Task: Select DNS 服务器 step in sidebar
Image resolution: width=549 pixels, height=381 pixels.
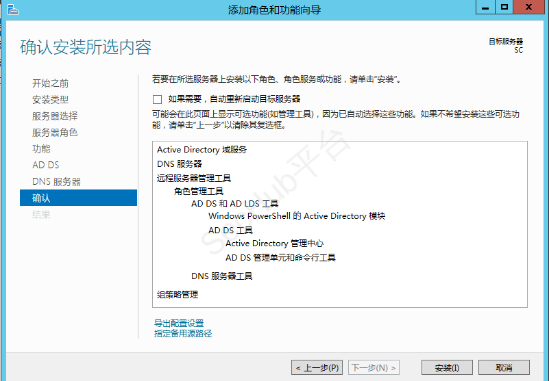Action: click(56, 182)
